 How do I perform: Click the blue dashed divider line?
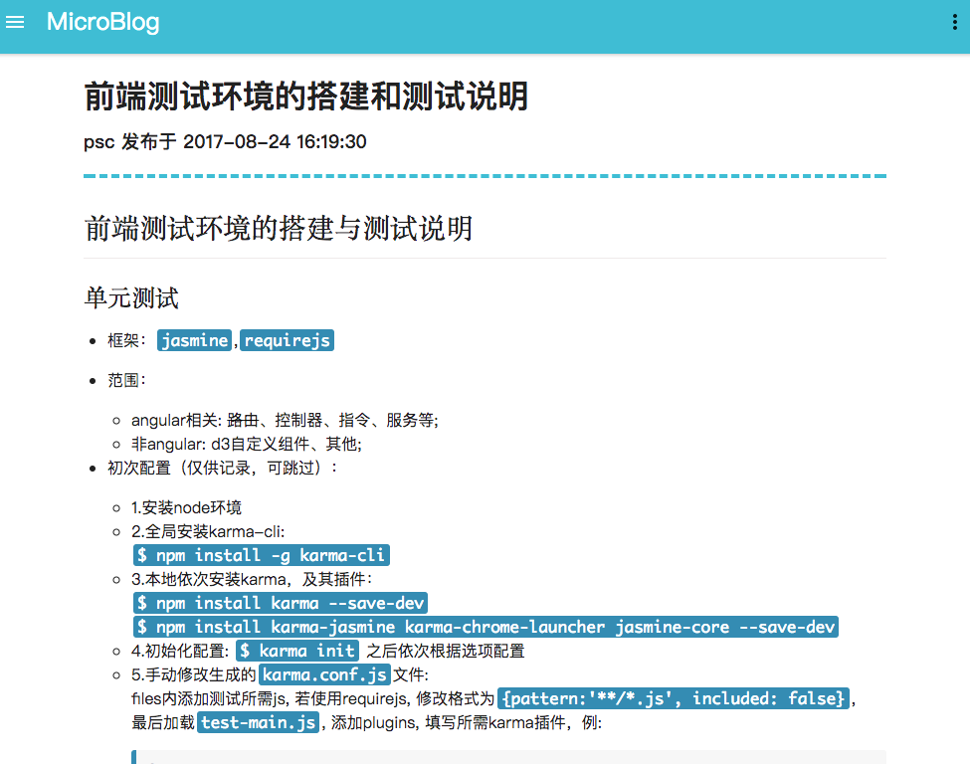coord(485,176)
